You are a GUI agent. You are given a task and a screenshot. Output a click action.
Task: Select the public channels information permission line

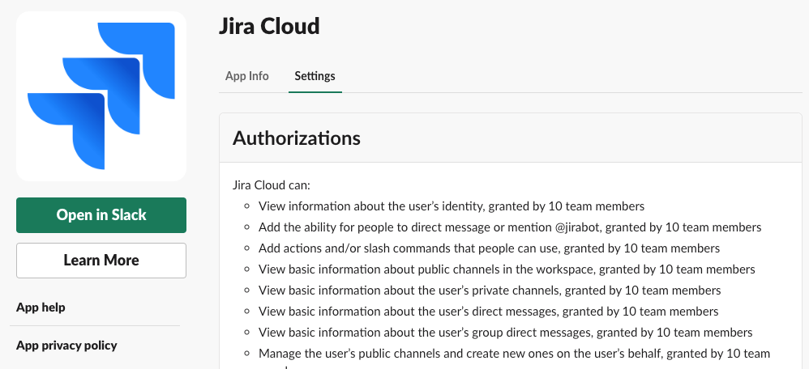tap(507, 269)
